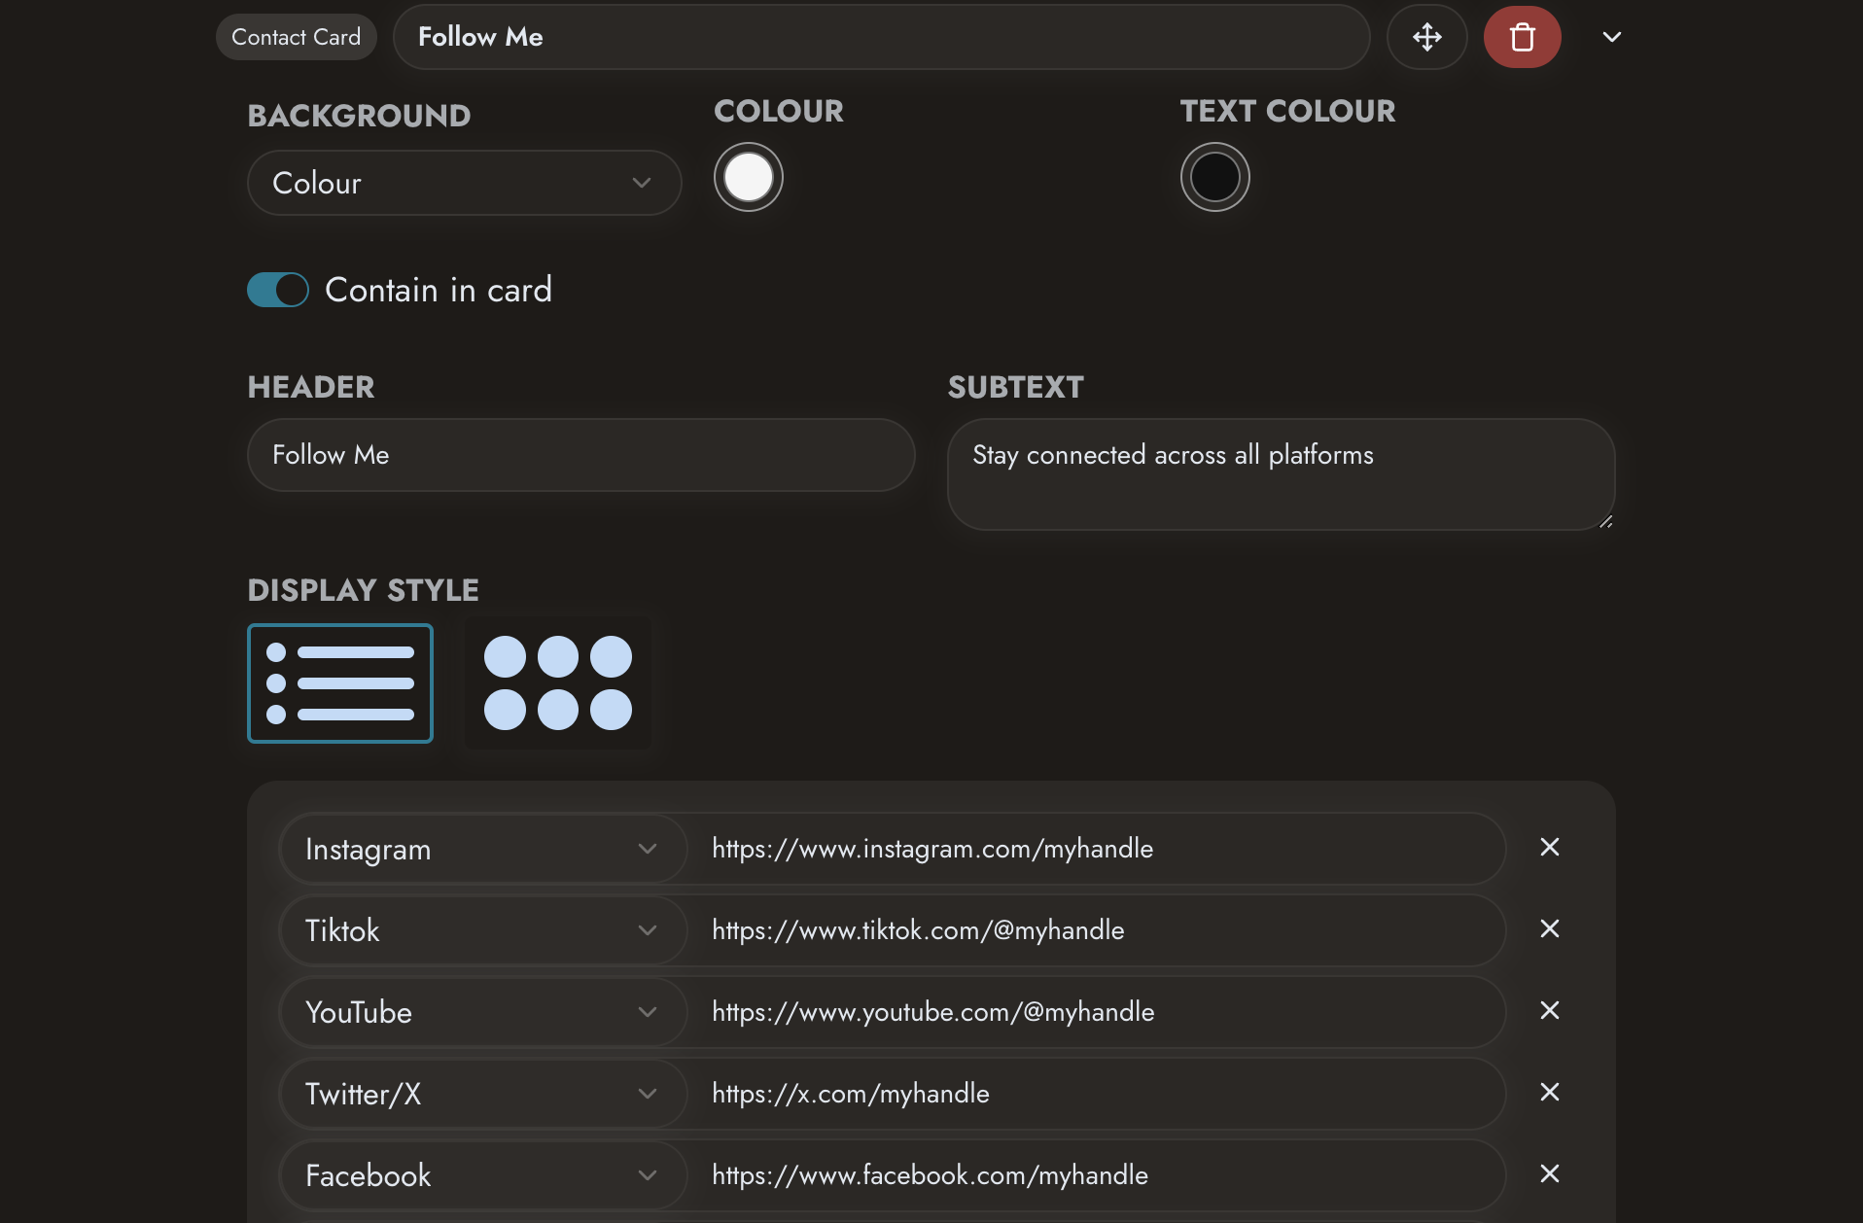Click the move/drag handle icon
Viewport: 1863px width, 1223px height.
point(1426,37)
